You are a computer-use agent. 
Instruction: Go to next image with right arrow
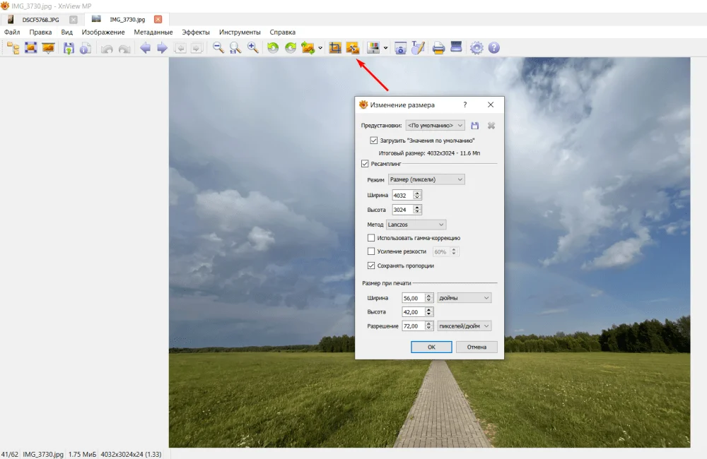tap(162, 48)
